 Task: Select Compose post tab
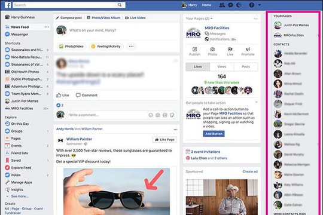pos(69,18)
